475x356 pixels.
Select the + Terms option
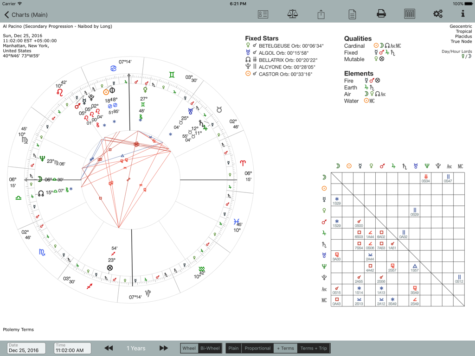pyautogui.click(x=285, y=348)
